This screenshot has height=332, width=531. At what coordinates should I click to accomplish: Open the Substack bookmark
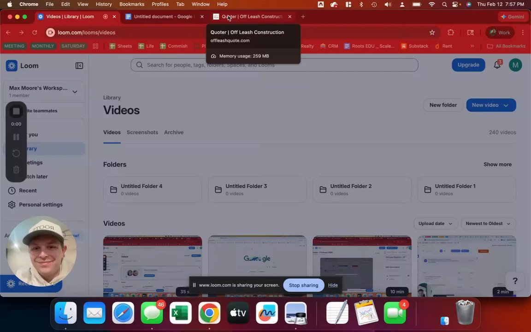(414, 46)
